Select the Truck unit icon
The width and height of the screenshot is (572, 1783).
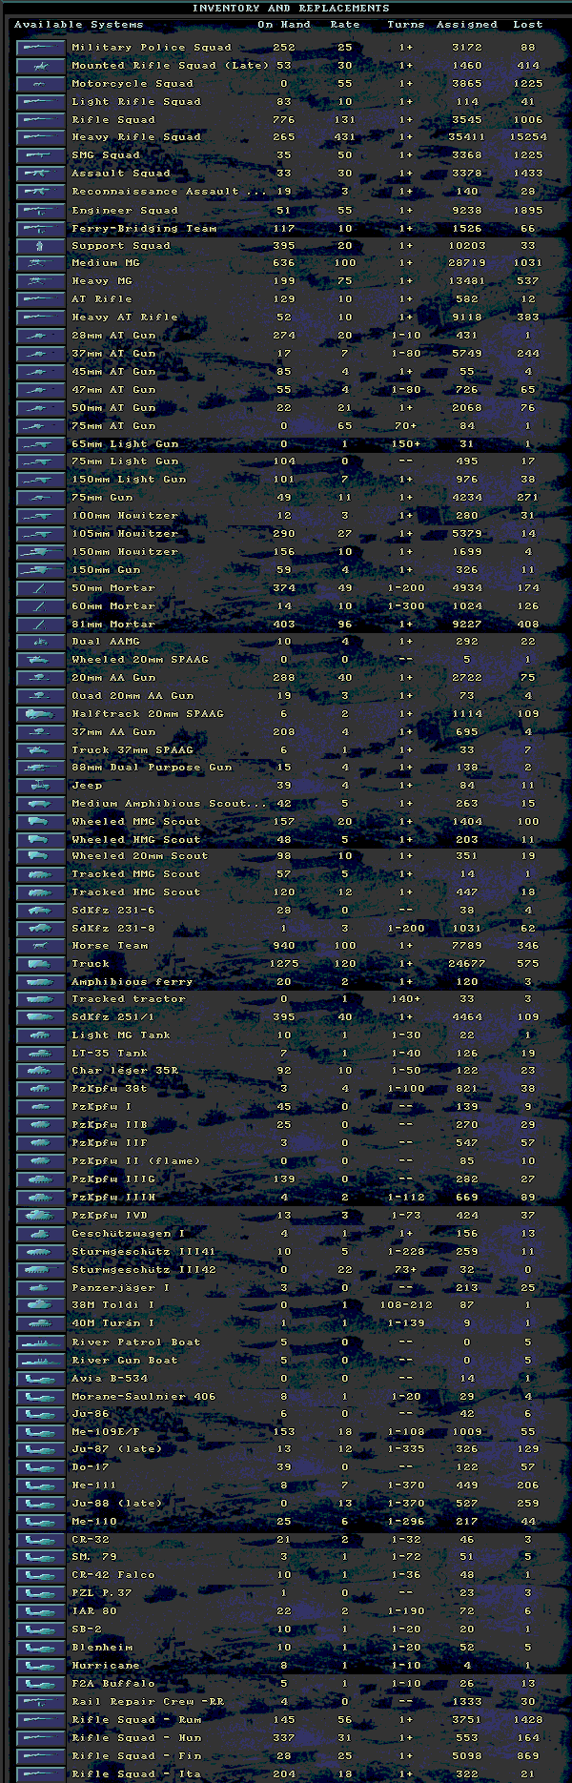pyautogui.click(x=41, y=964)
